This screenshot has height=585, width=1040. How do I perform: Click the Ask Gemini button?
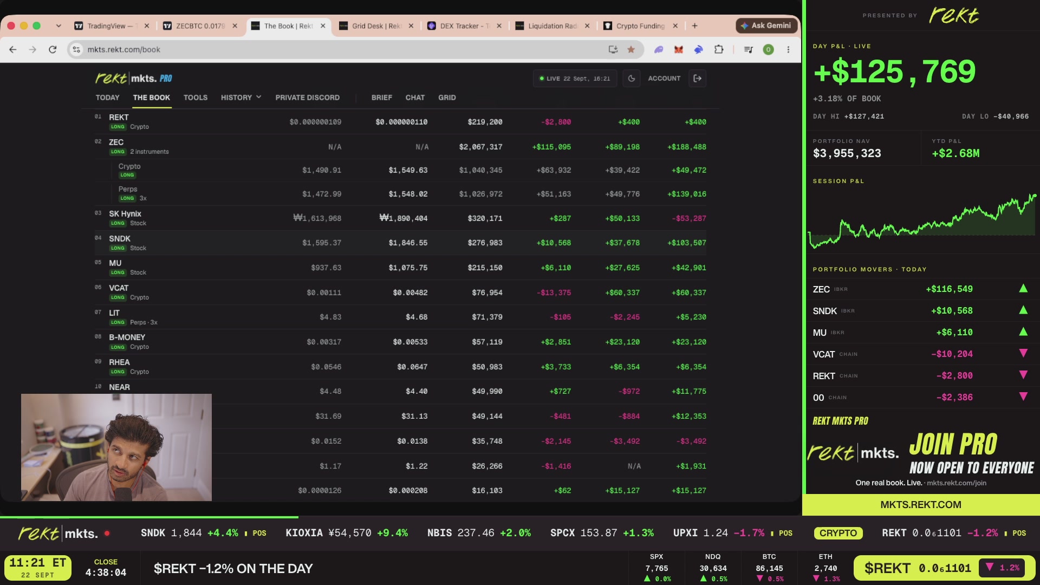(x=766, y=25)
